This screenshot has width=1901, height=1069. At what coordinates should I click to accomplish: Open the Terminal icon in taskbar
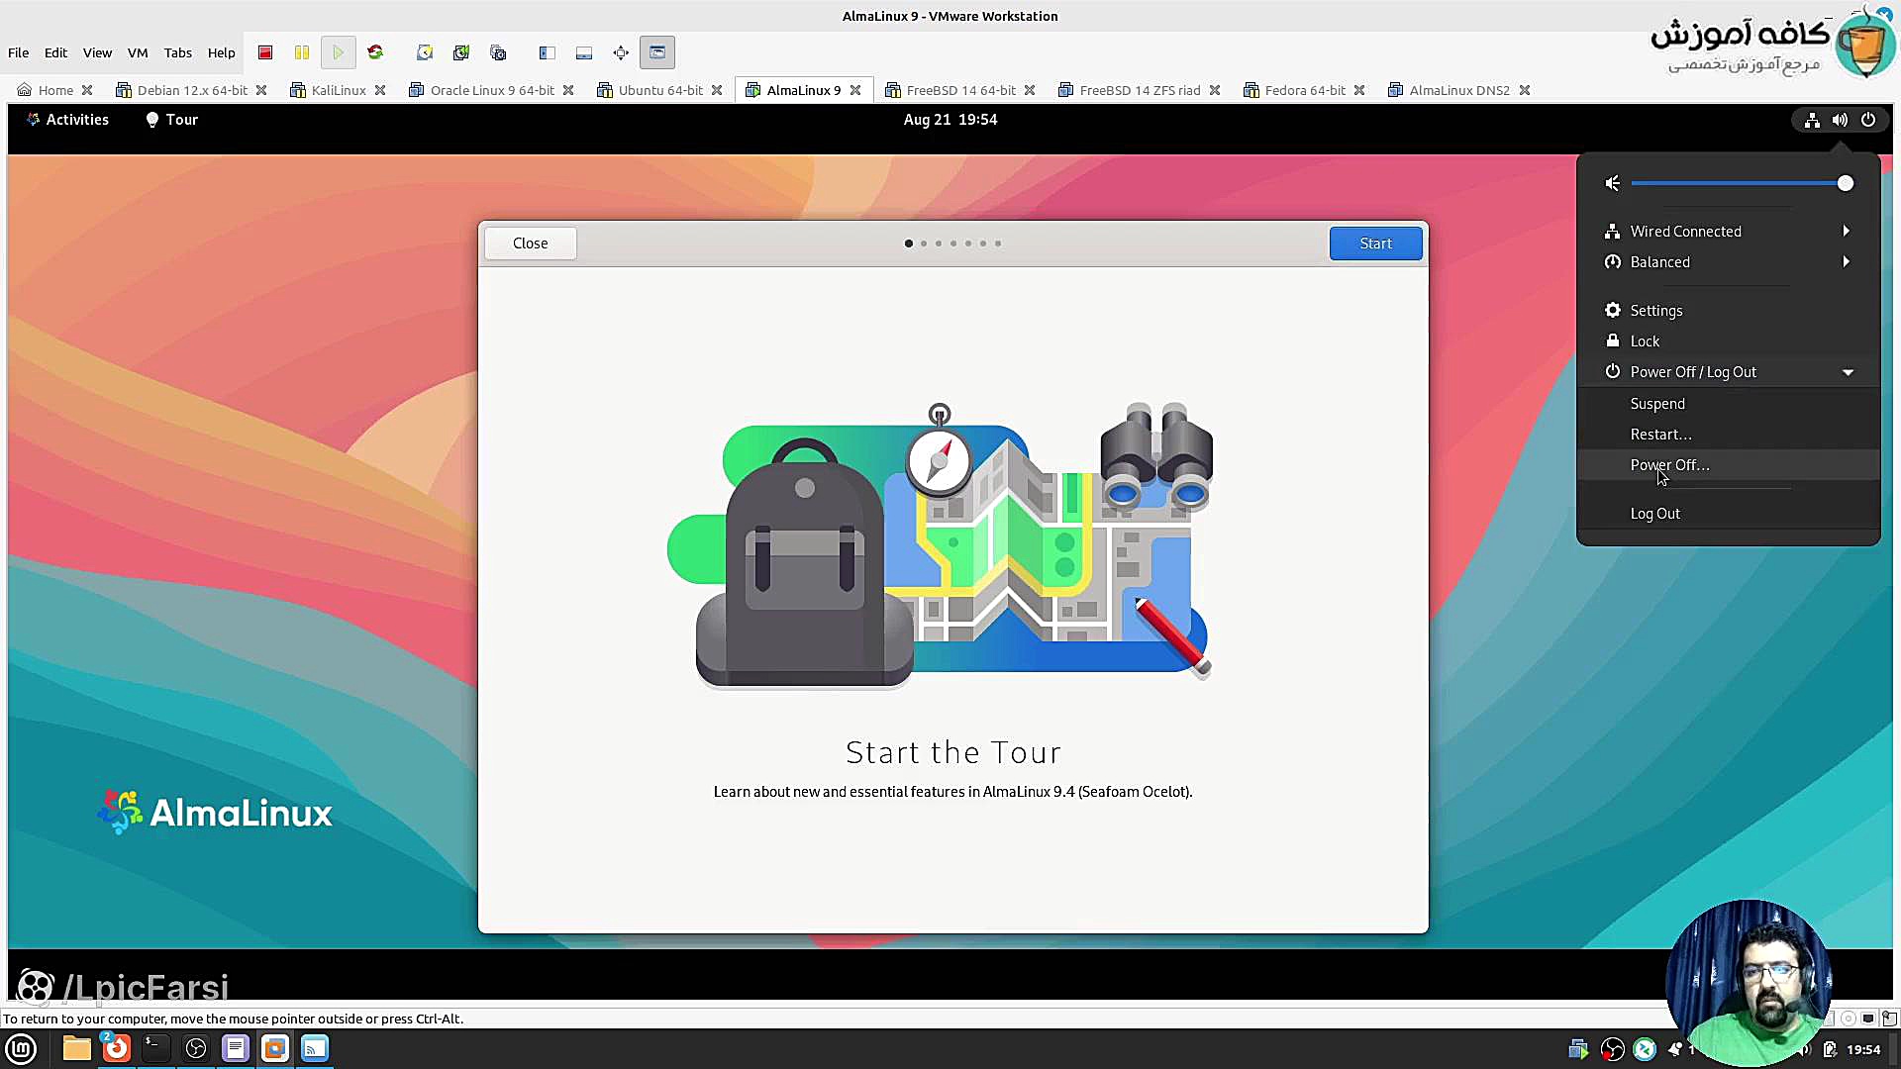[155, 1048]
